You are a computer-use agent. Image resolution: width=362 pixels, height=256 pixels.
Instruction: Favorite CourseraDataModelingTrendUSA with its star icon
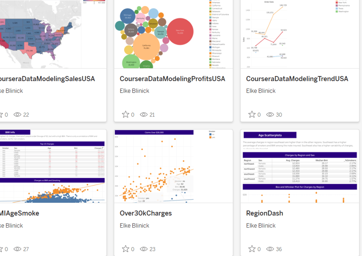(x=252, y=114)
